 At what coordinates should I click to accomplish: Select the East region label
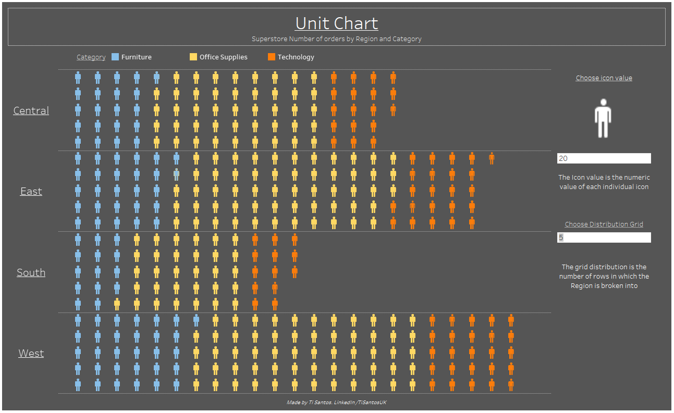click(30, 191)
